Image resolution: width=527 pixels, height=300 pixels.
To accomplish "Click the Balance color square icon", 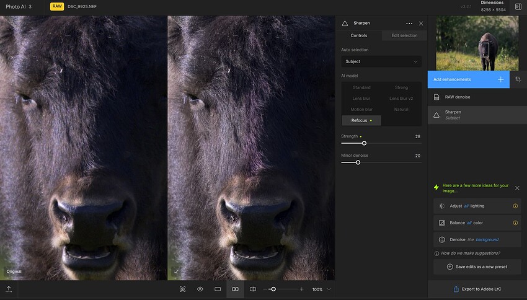I will (442, 223).
